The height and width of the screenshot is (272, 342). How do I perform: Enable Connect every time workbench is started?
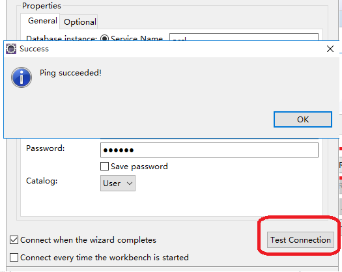point(14,258)
